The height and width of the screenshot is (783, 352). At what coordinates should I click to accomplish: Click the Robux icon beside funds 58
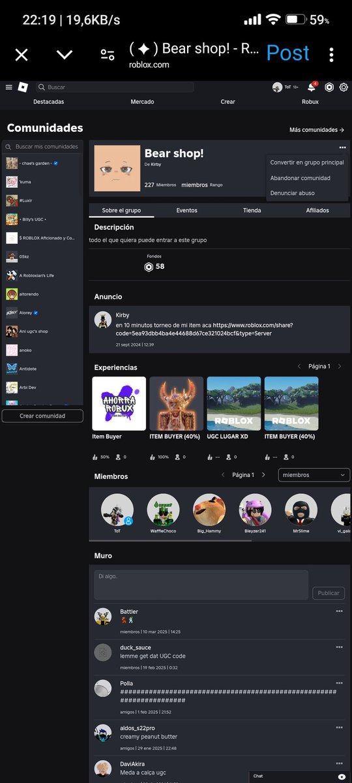(x=149, y=266)
